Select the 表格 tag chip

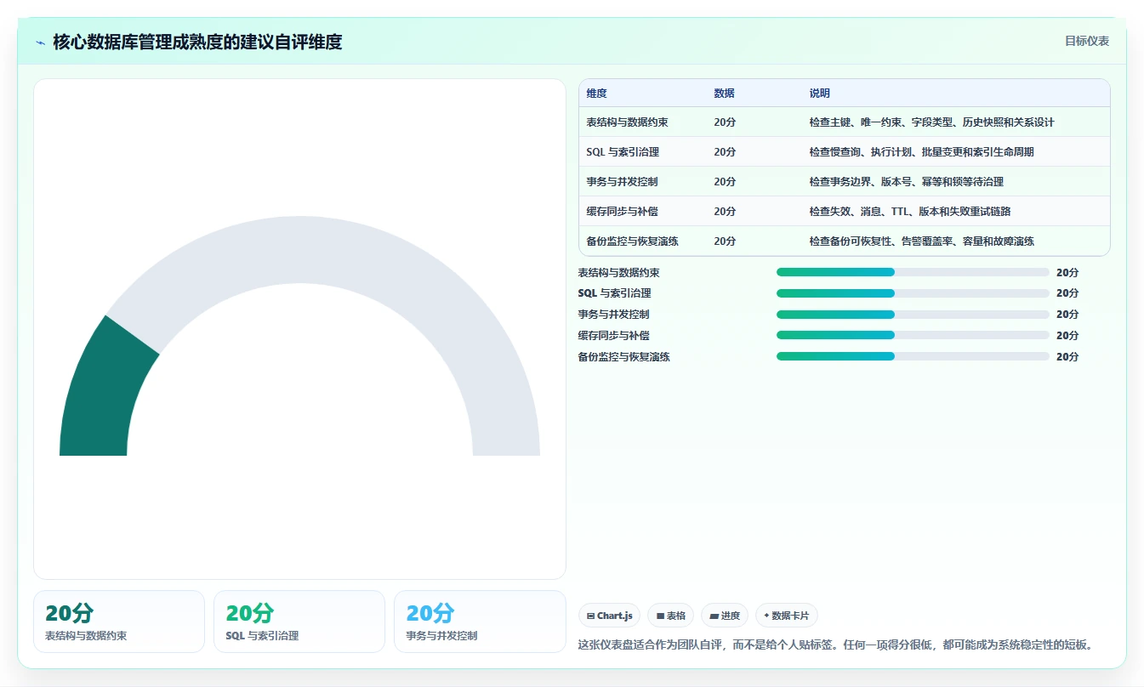[x=671, y=616]
